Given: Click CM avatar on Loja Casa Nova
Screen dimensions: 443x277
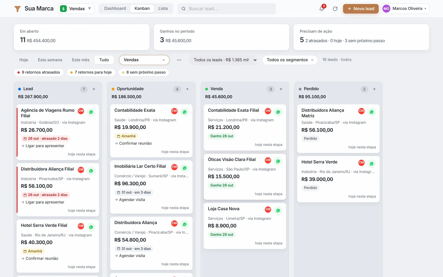Looking at the screenshot, I should click(x=268, y=209).
